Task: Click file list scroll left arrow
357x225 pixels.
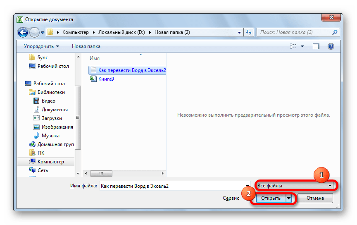Action: click(x=86, y=173)
